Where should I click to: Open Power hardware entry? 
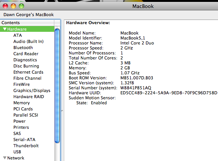(20, 121)
